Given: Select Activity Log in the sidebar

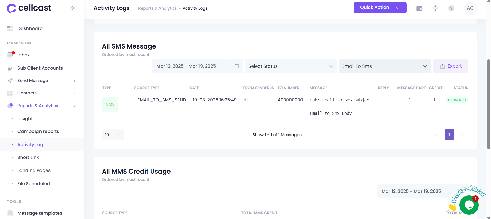Looking at the screenshot, I should click(30, 145).
